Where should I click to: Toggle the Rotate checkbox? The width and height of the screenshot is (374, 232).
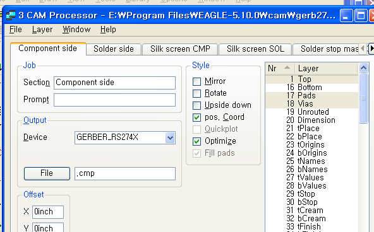tap(196, 93)
